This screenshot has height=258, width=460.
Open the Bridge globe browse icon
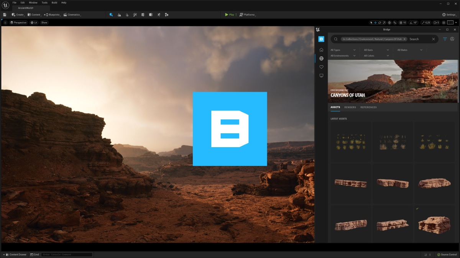(x=321, y=58)
